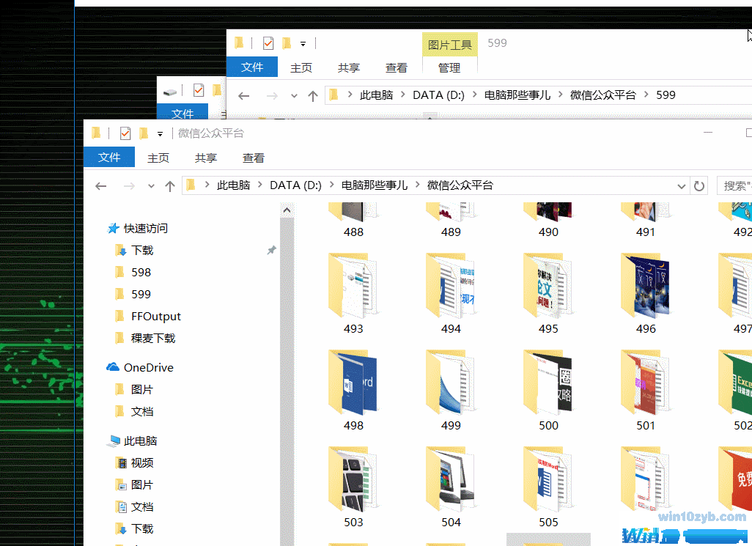Viewport: 752px width, 546px height.
Task: Click the folder icon at the left of the address bar
Action: tap(189, 185)
